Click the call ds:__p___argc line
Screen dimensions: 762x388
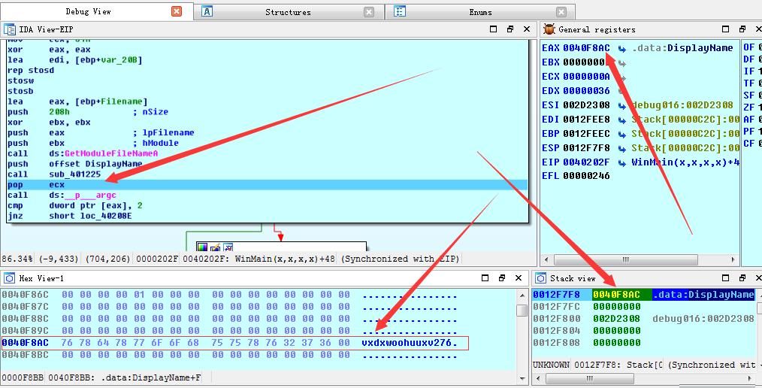[x=62, y=195]
